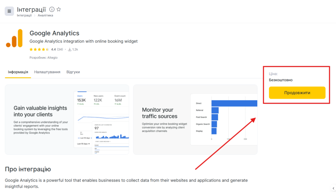Mark the page as favorite with the star icon

point(59,10)
